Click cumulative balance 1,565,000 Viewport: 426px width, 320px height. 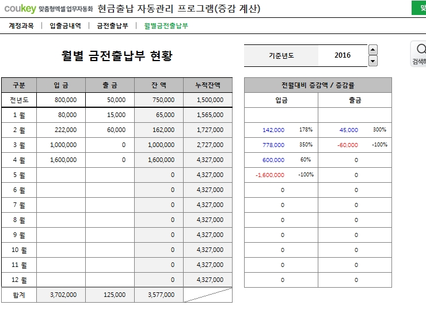(208, 115)
